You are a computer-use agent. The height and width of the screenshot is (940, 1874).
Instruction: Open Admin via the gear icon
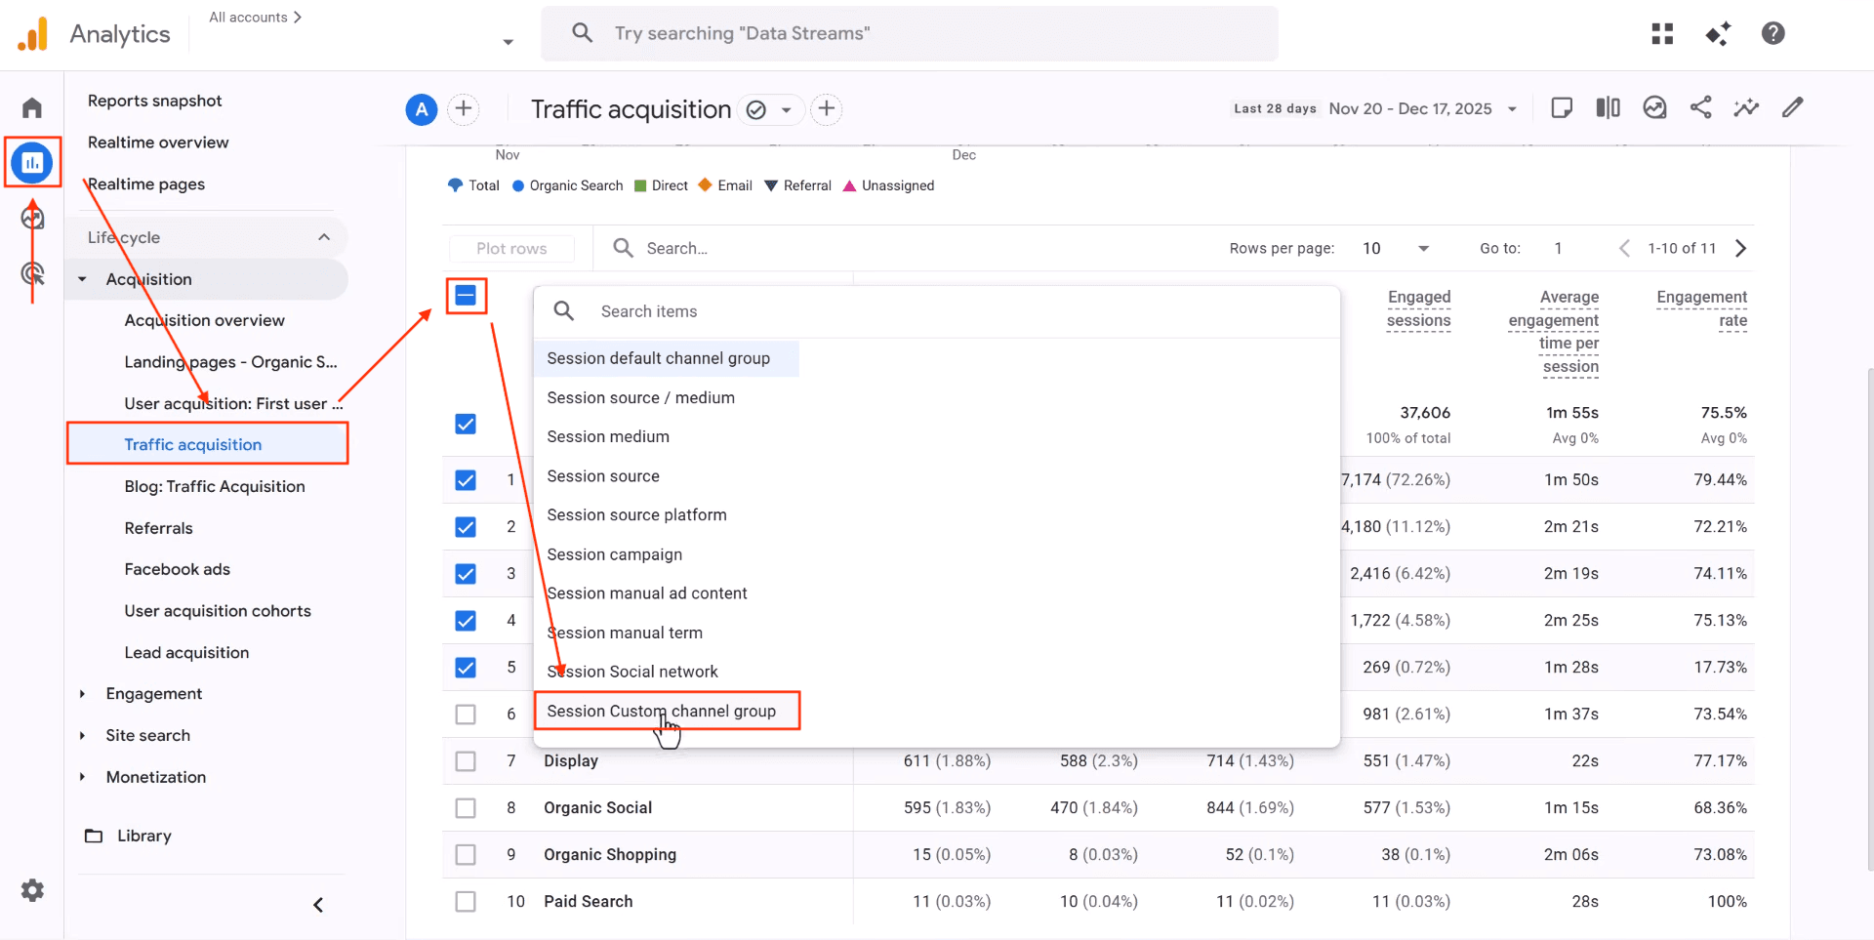click(32, 889)
